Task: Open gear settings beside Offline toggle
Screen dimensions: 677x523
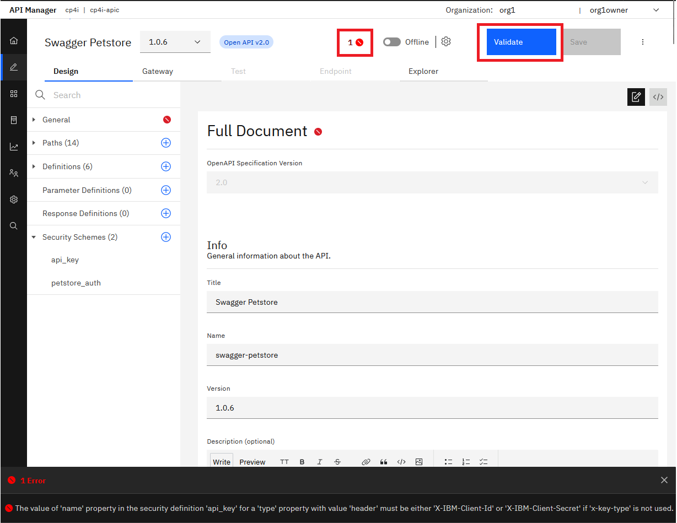Action: click(446, 41)
